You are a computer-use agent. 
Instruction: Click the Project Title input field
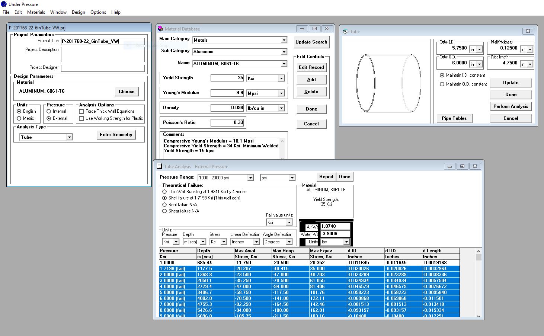click(x=103, y=41)
